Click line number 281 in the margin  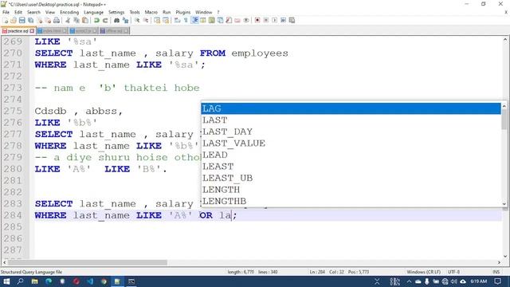13,181
